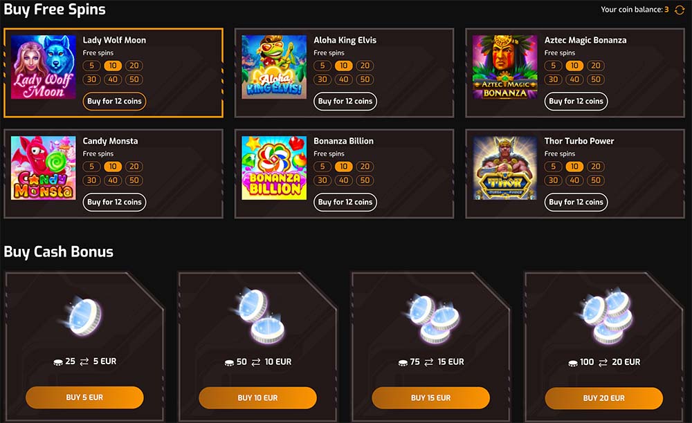This screenshot has height=423, width=692.
Task: Select 40 free spins for Candy Monsta
Action: click(x=113, y=180)
